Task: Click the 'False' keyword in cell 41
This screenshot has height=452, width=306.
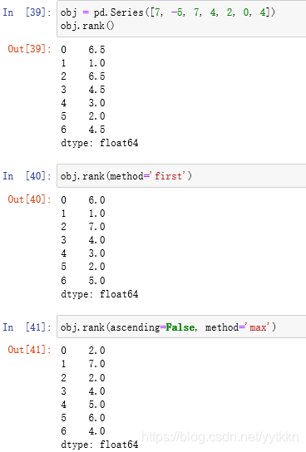Action: [180, 327]
